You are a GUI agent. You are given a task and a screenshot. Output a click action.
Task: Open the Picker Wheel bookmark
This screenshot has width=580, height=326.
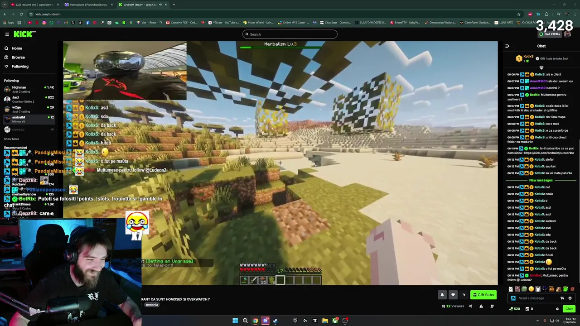pos(258,22)
